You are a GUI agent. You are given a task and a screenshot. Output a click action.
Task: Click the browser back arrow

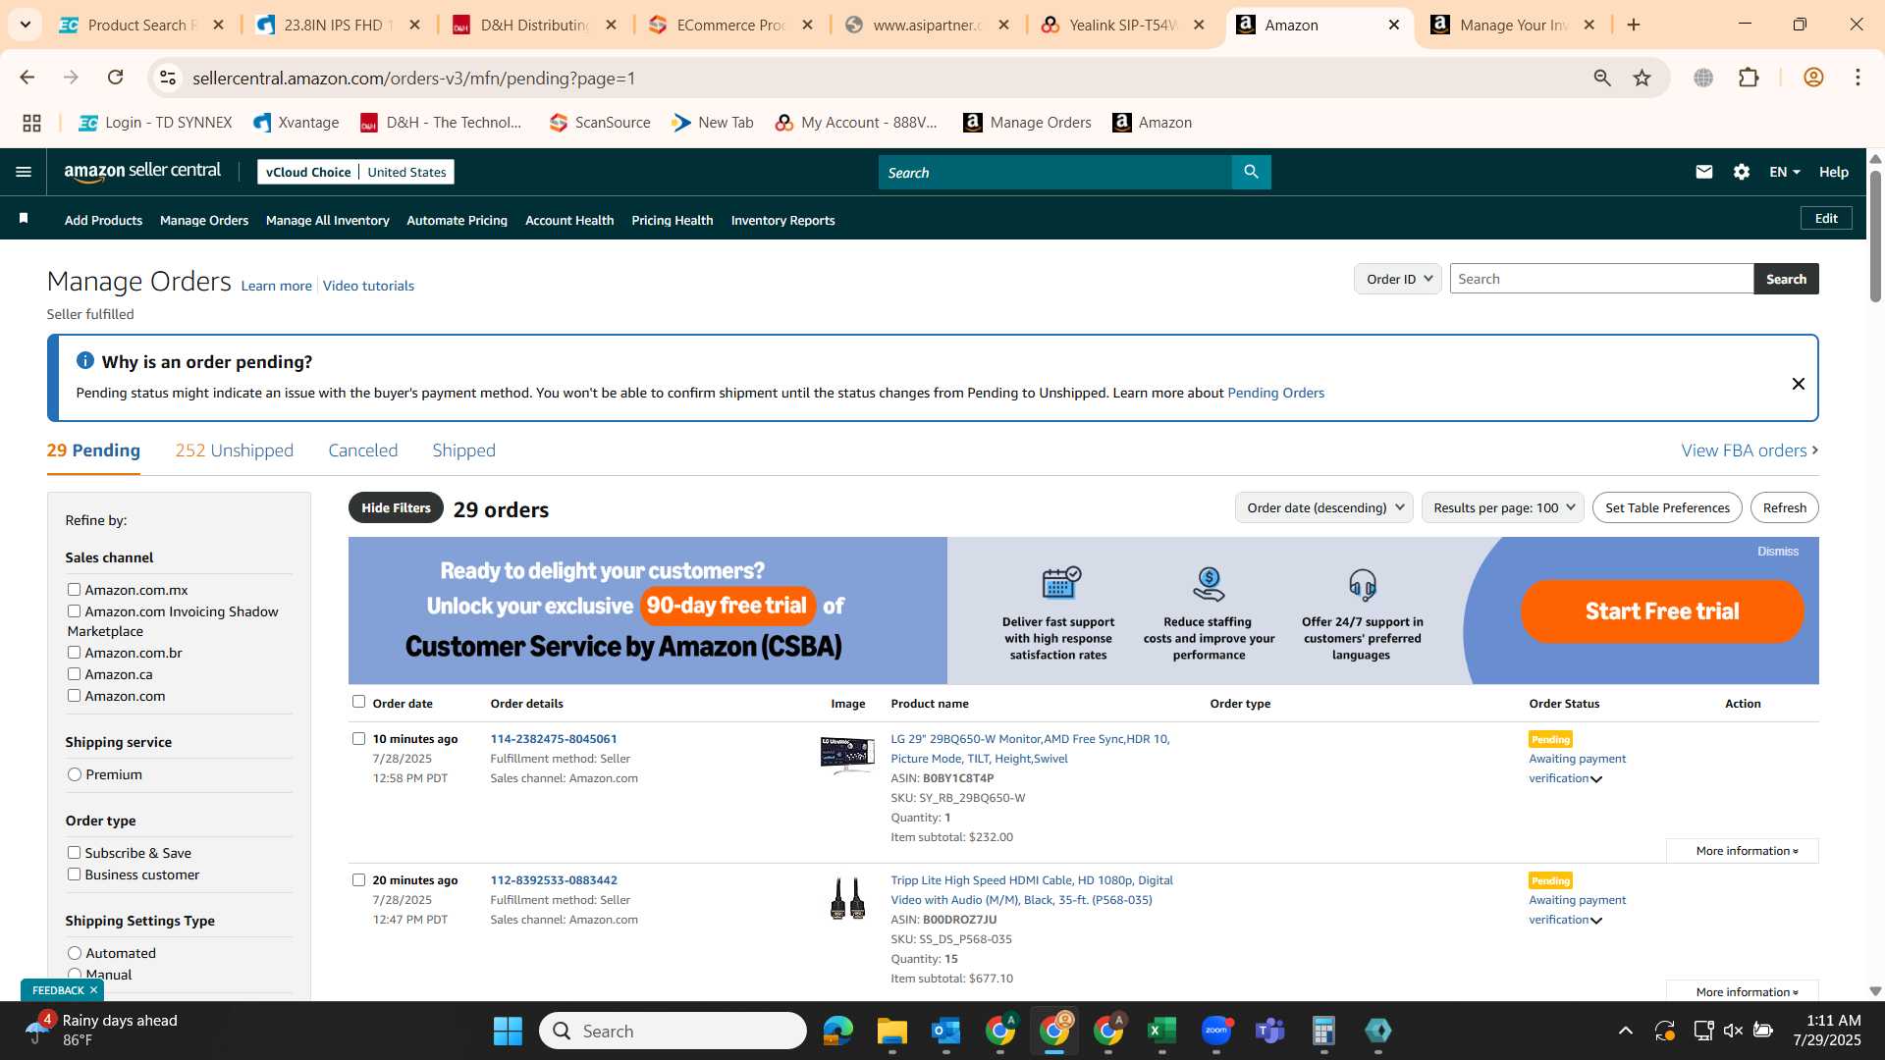coord(27,77)
